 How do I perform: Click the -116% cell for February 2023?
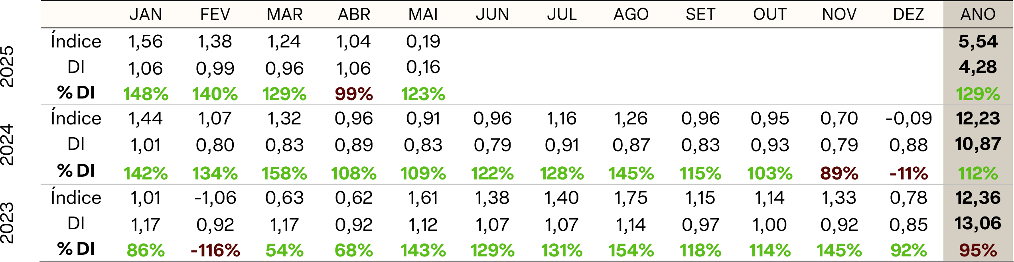coord(215,250)
